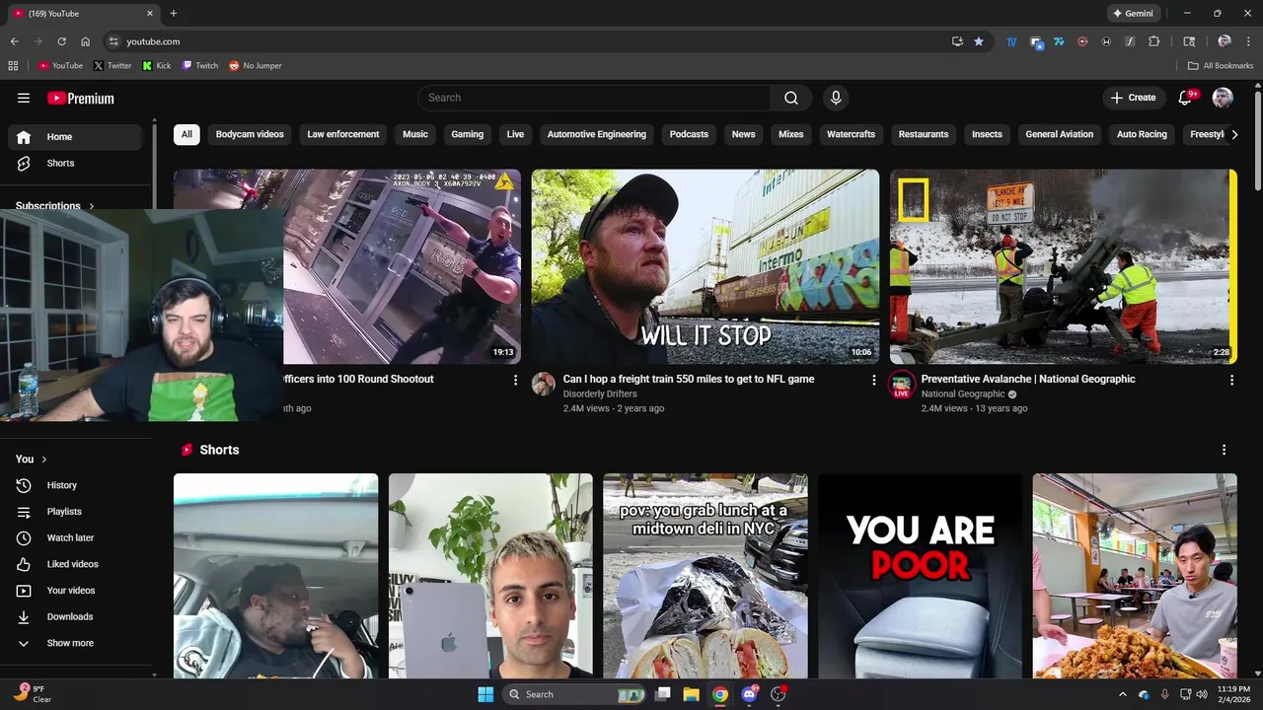
Task: Click the search magnifier button
Action: [x=791, y=98]
